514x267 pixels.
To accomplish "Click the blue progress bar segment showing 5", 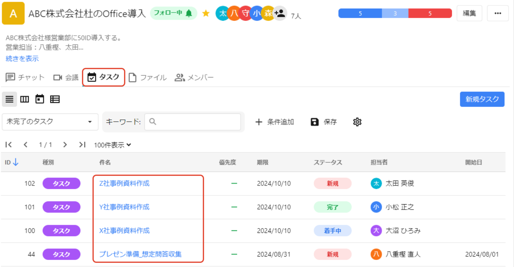I will pos(360,13).
